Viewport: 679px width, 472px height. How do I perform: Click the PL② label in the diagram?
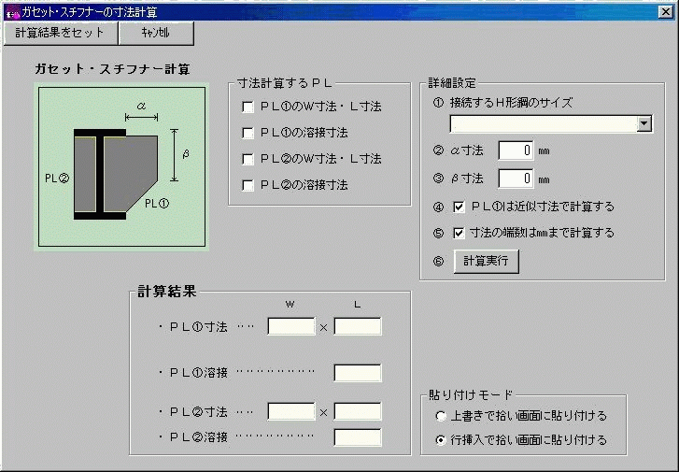[x=57, y=179]
